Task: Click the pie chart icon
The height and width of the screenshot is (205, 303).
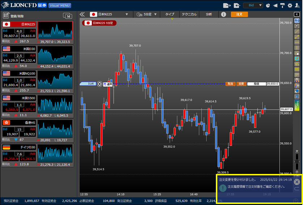Action: coord(268,5)
